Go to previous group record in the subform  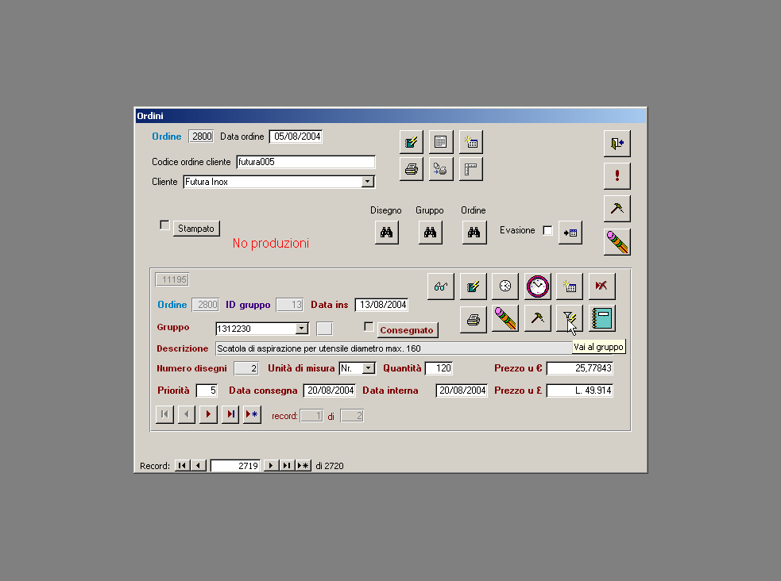(187, 414)
